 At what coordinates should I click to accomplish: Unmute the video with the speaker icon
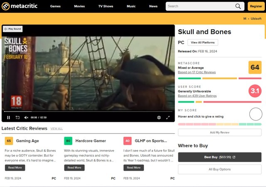point(26,118)
